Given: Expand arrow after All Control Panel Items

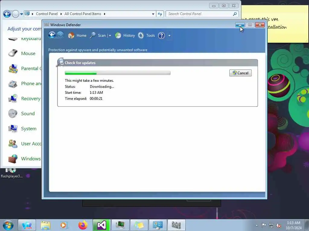Looking at the screenshot, I should coord(105,14).
